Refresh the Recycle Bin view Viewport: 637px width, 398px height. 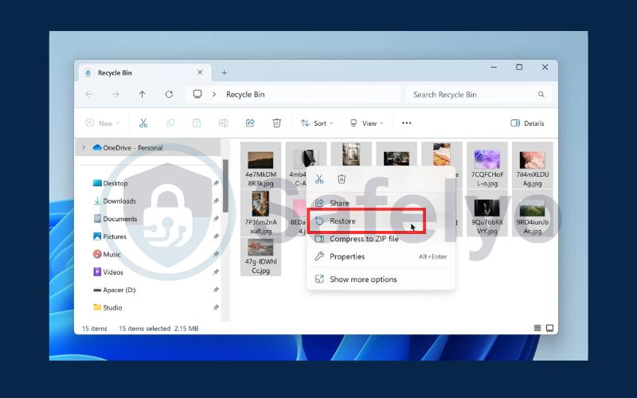[x=169, y=94]
